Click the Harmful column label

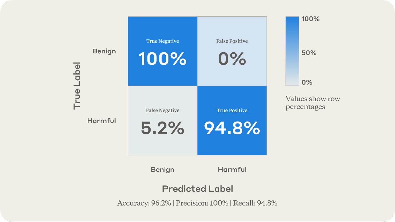tap(232, 170)
